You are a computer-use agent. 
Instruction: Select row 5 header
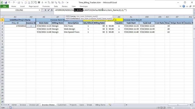coord(2,32)
